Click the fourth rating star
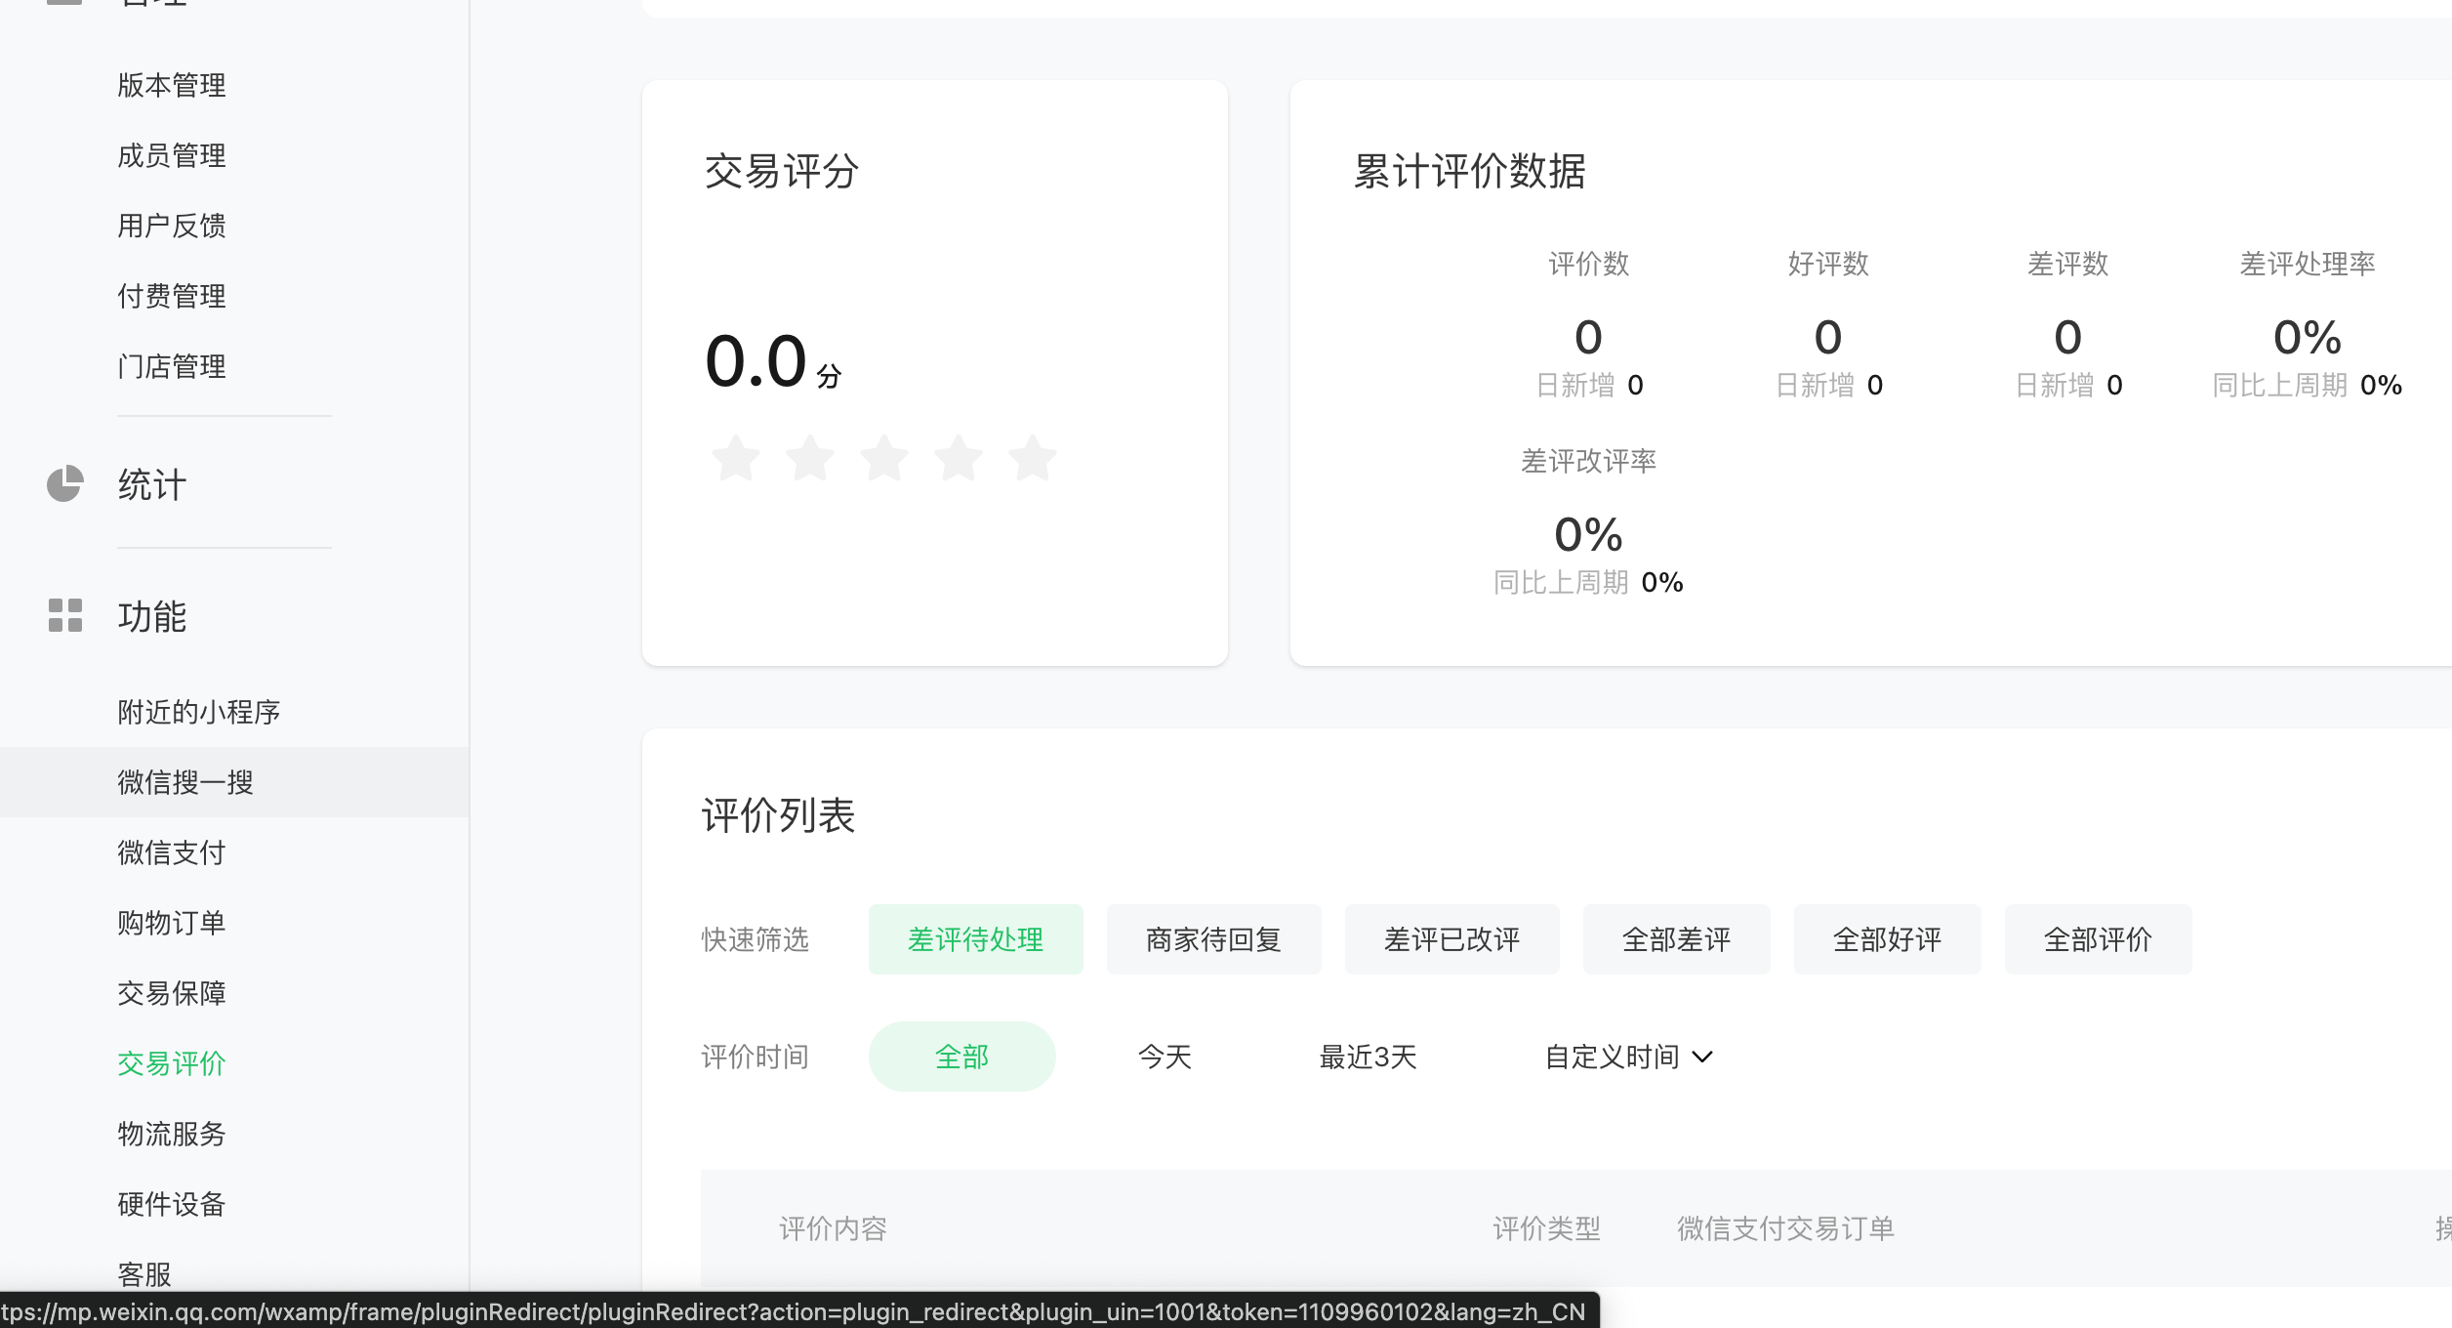The width and height of the screenshot is (2452, 1328). click(959, 459)
